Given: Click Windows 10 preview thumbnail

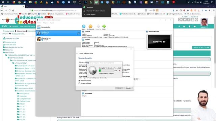Looking at the screenshot, I should pos(159,42).
